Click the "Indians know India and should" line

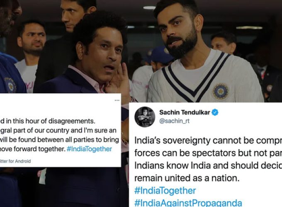pos(208,166)
